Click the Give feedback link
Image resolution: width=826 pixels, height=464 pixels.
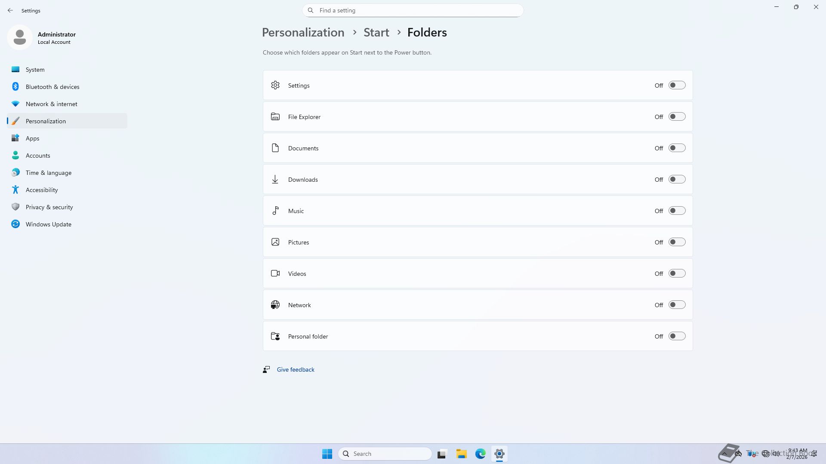click(295, 369)
